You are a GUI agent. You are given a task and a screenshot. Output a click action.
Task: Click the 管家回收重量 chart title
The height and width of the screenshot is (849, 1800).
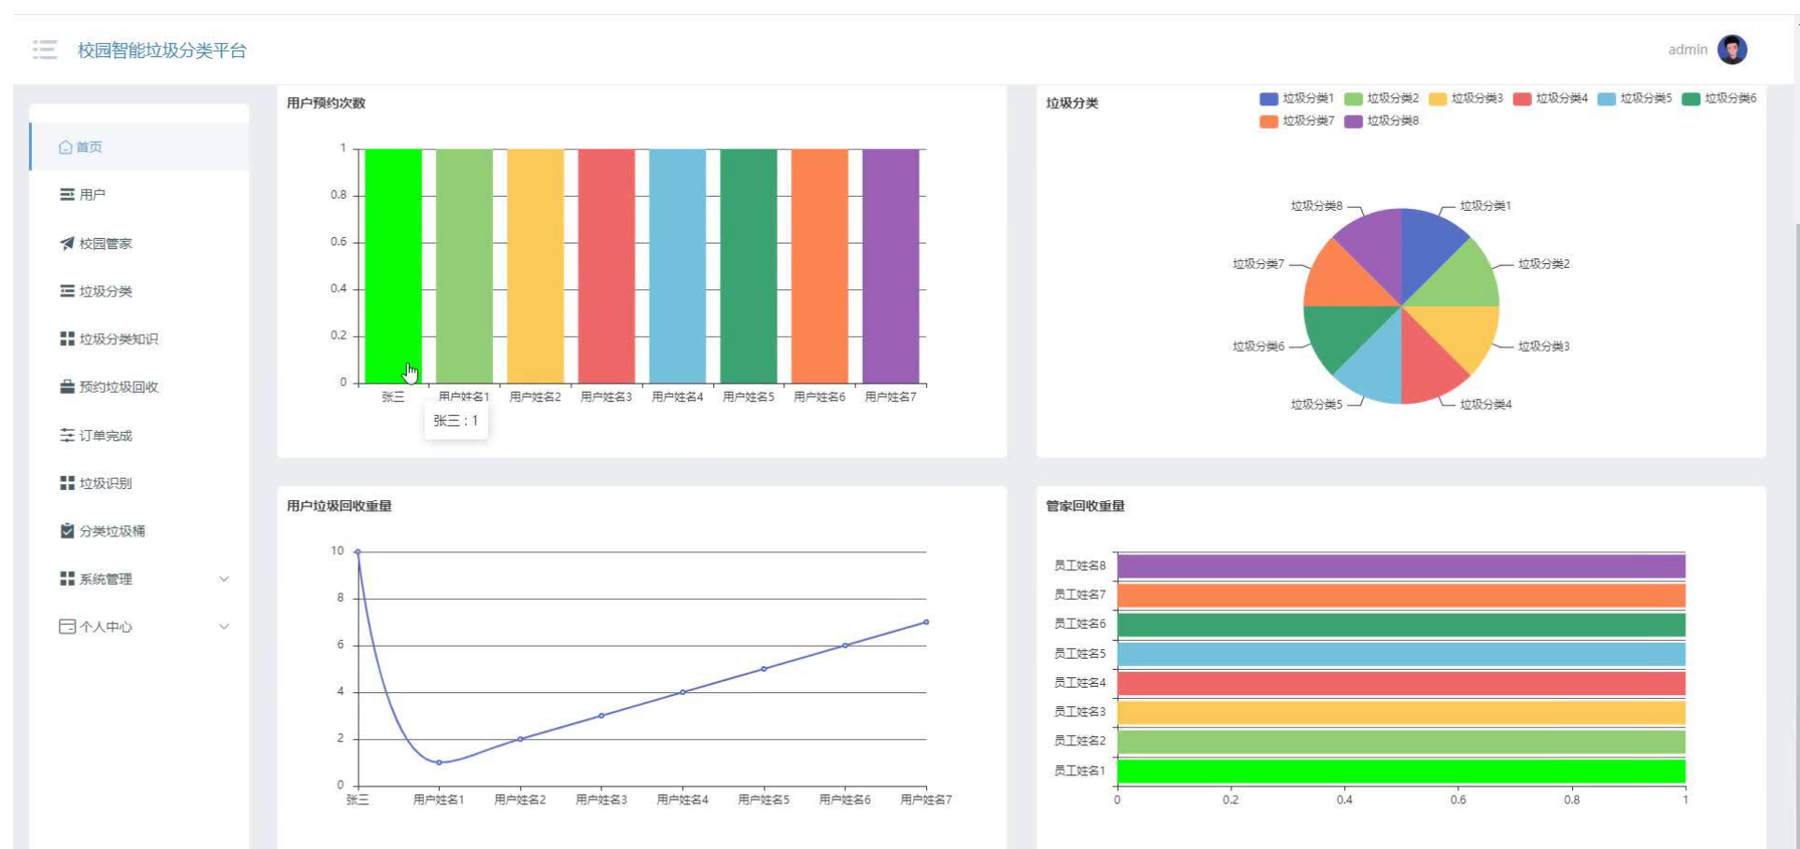(1085, 506)
